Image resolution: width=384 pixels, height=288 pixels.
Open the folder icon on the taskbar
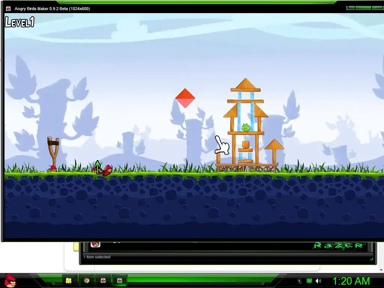coord(69,280)
